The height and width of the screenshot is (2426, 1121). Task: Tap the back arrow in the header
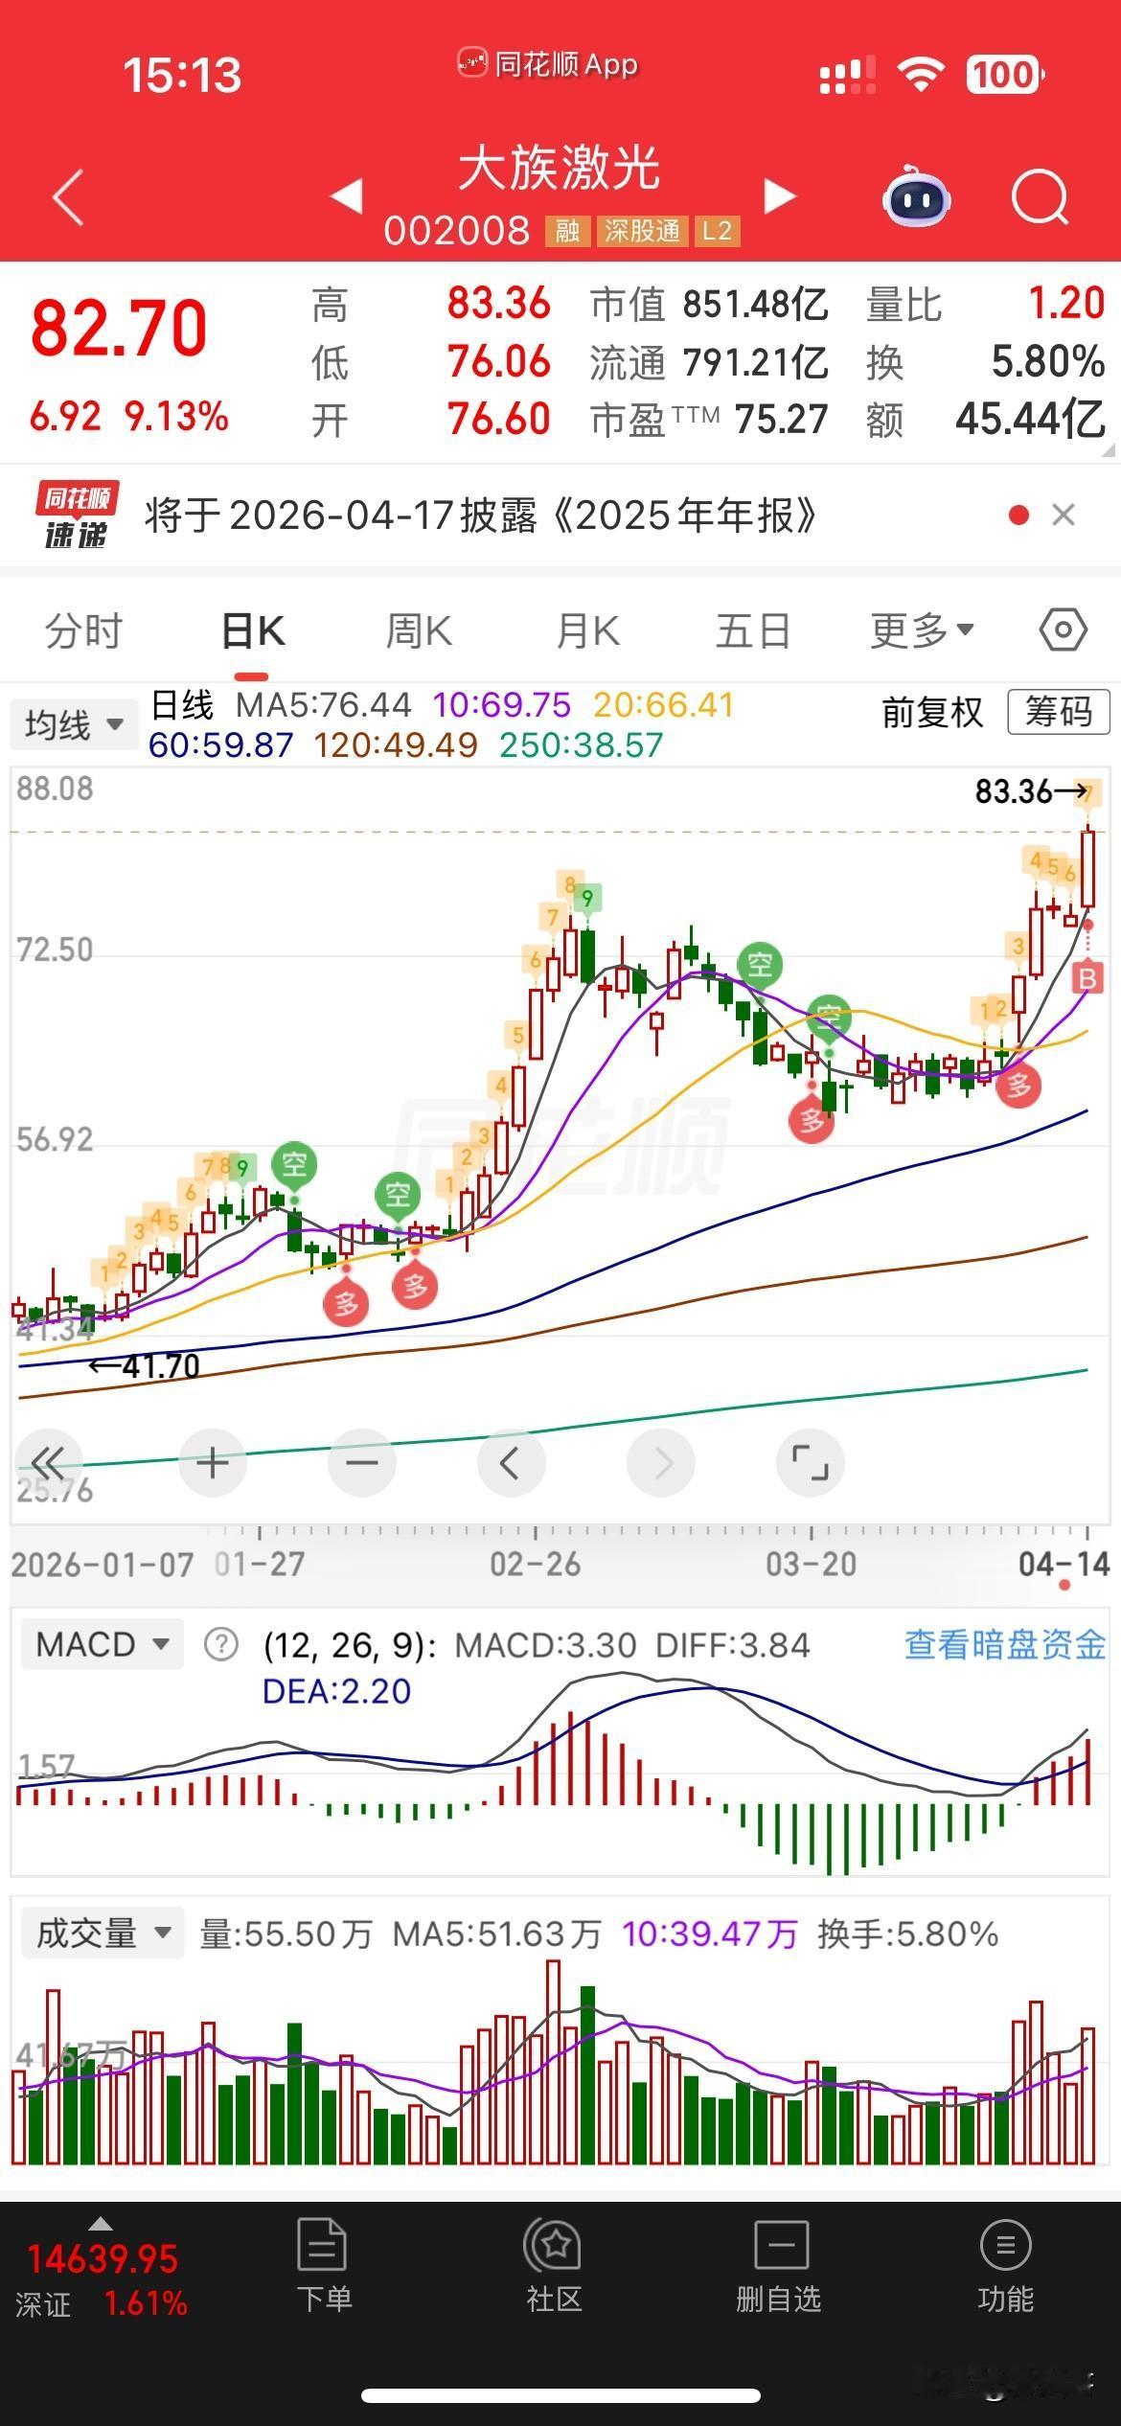pyautogui.click(x=68, y=198)
